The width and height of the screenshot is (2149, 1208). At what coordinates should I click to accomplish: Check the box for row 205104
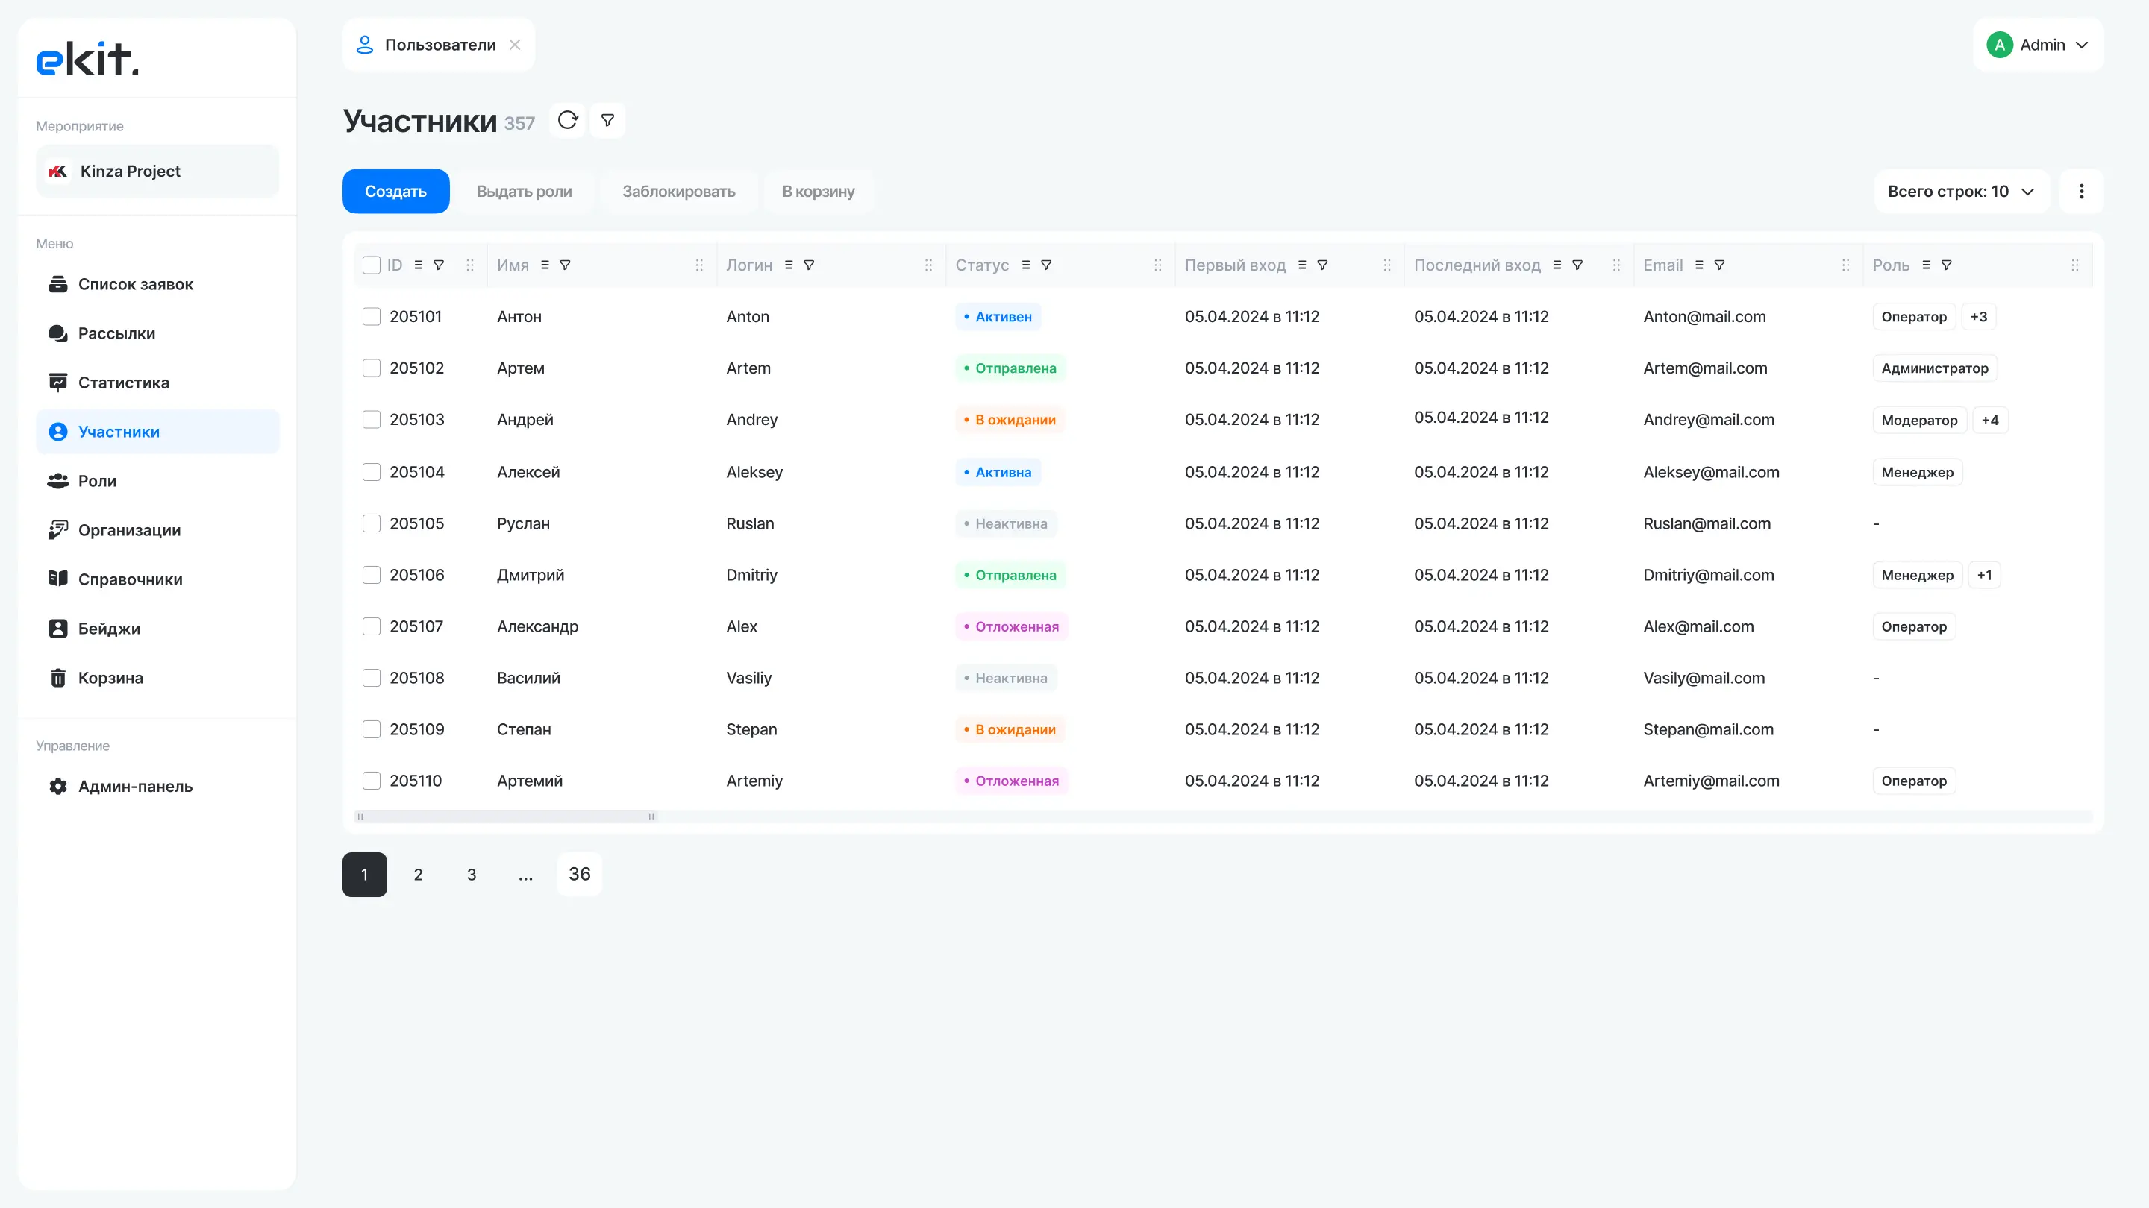tap(372, 473)
